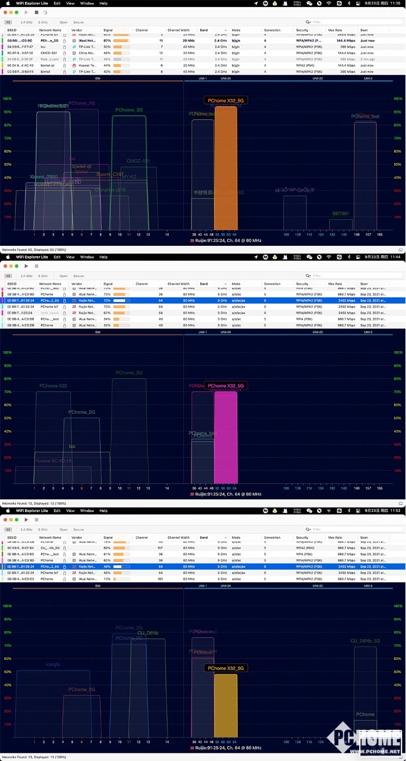This screenshot has height=761, width=406.
Task: Toggle the Secure filter in the 11:52 window
Action: click(78, 529)
